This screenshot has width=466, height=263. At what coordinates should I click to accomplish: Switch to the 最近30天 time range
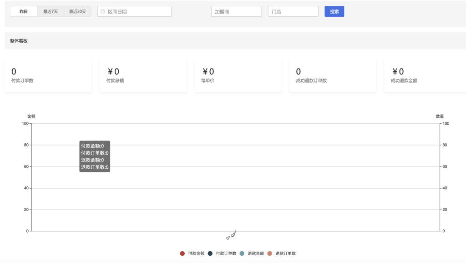click(x=77, y=12)
